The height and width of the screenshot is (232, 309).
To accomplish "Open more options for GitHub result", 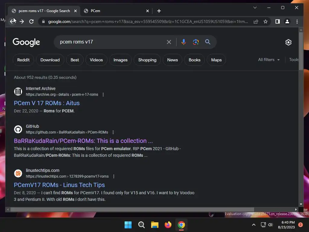I will click(x=113, y=132).
